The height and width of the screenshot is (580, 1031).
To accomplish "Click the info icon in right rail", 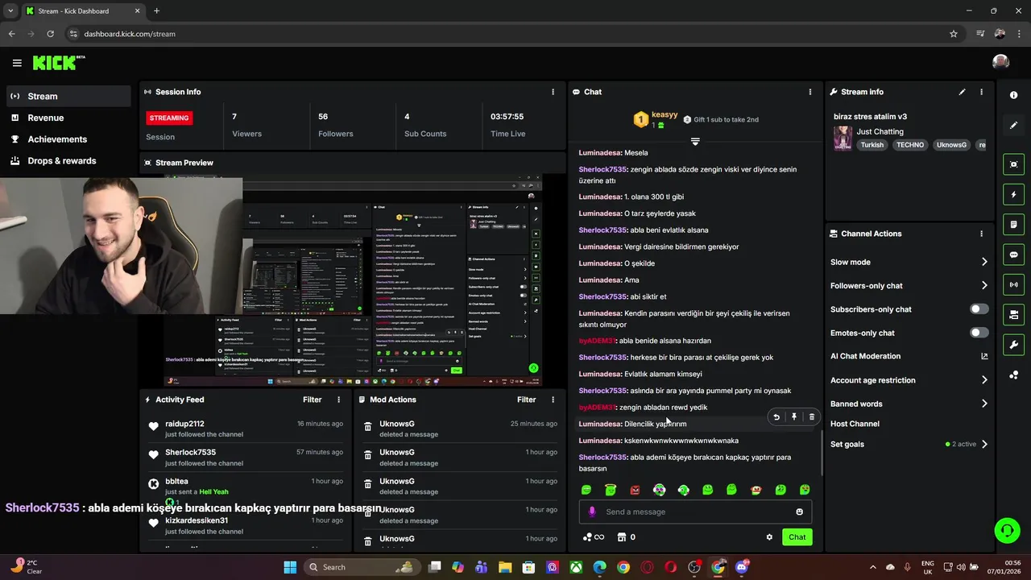I will [1013, 95].
